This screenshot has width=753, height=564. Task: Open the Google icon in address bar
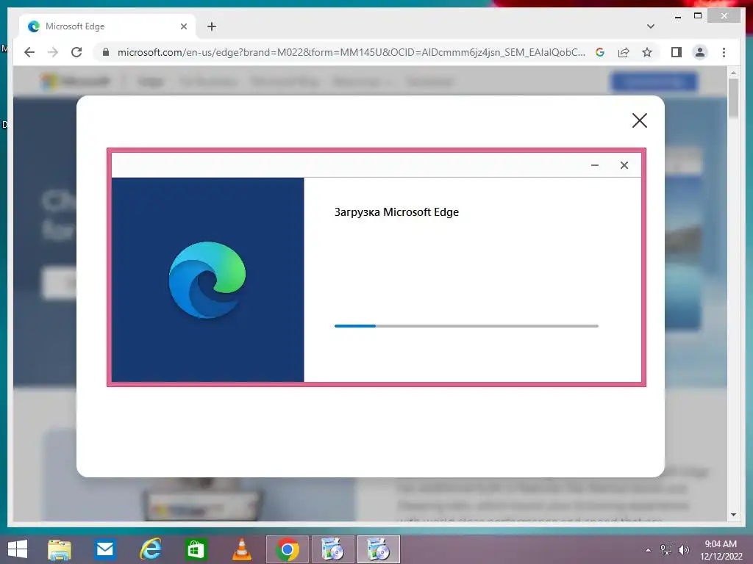(x=600, y=52)
